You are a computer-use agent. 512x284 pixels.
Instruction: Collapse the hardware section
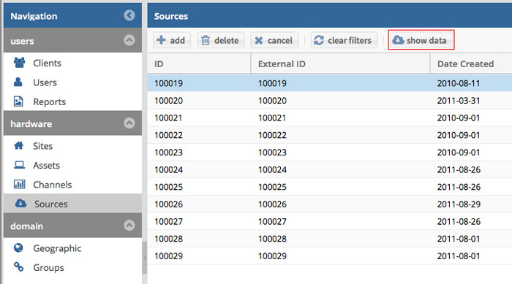[x=129, y=123]
